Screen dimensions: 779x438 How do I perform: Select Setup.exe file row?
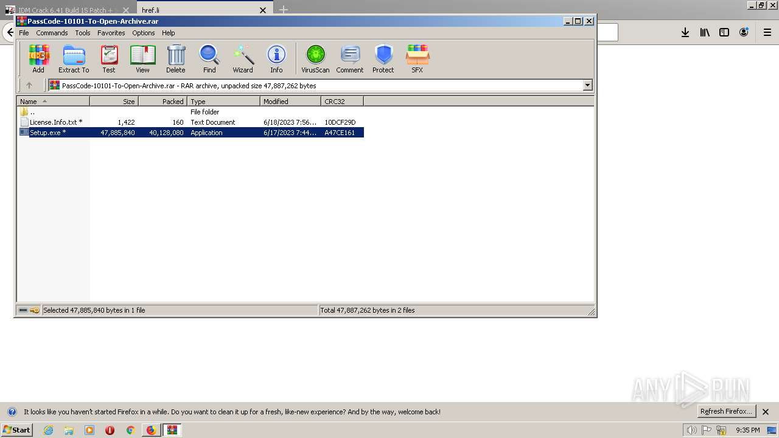tap(190, 133)
